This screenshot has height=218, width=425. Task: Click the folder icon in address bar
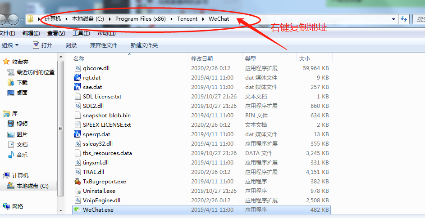[x=31, y=19]
